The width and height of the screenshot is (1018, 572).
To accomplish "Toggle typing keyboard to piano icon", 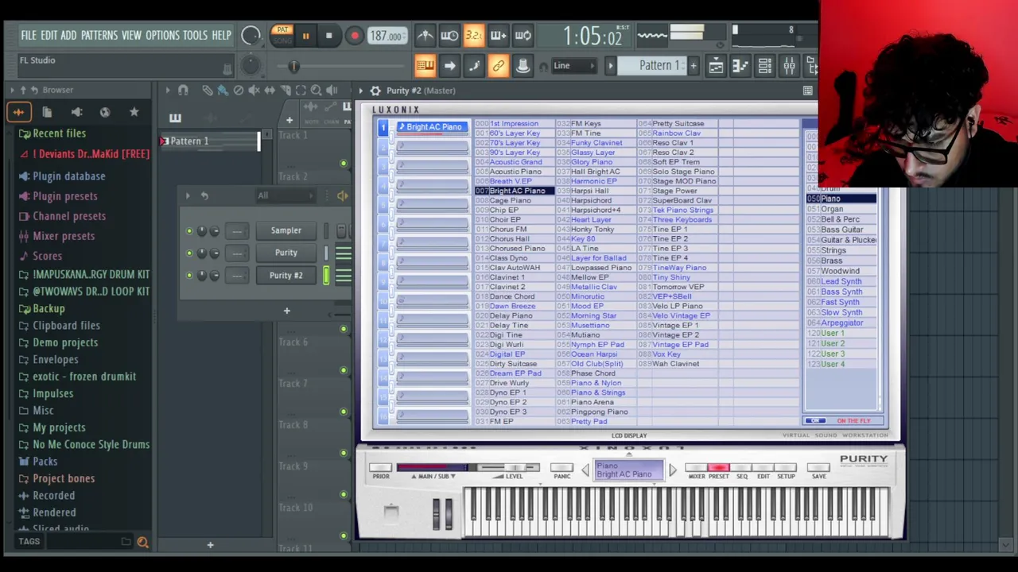I will [425, 66].
